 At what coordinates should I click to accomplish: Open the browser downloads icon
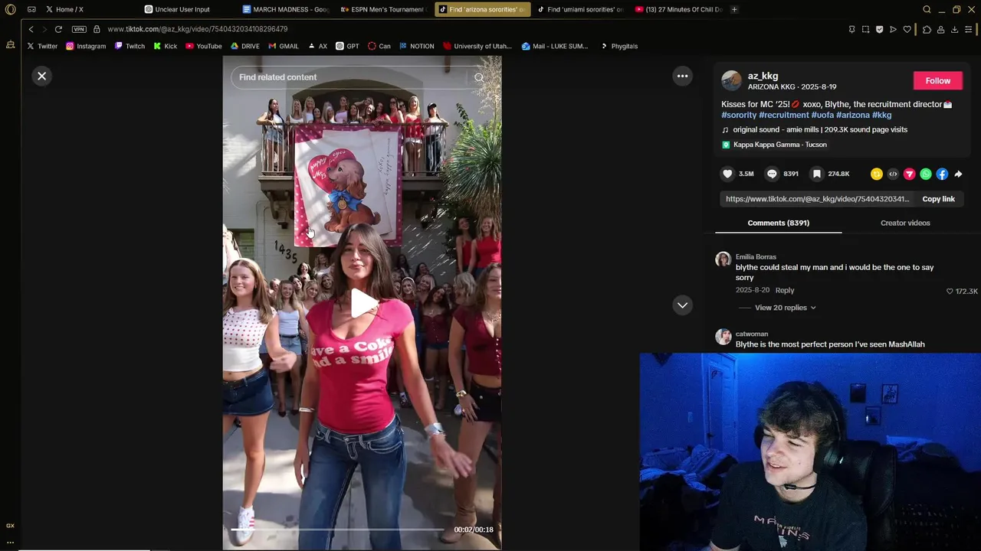click(x=954, y=29)
